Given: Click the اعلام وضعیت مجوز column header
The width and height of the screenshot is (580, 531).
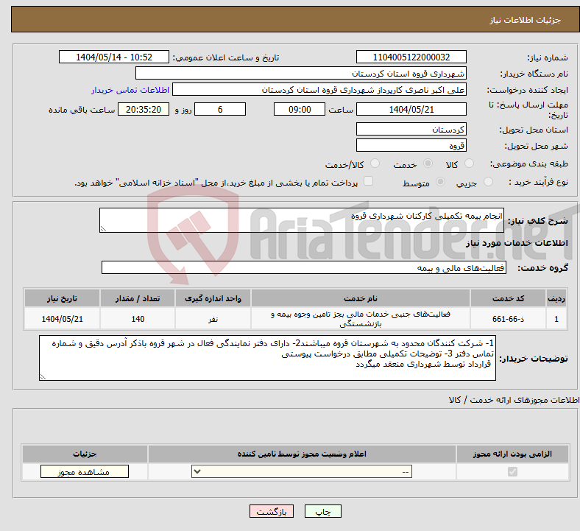Looking at the screenshot, I should (302, 454).
